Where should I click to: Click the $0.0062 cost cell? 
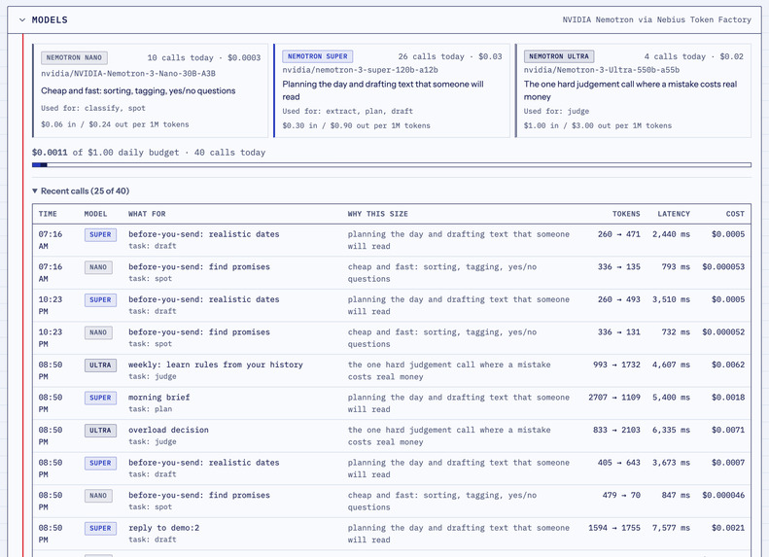728,365
